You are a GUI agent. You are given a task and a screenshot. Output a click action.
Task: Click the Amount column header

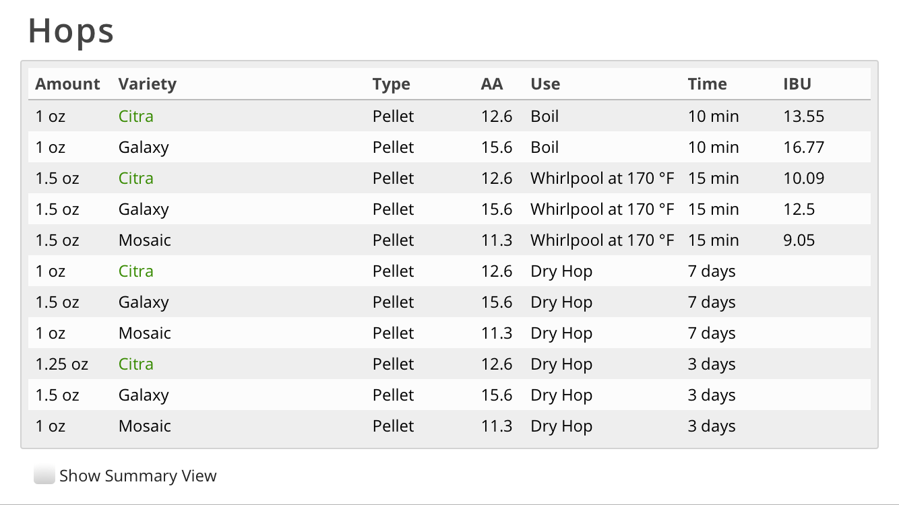click(x=67, y=84)
